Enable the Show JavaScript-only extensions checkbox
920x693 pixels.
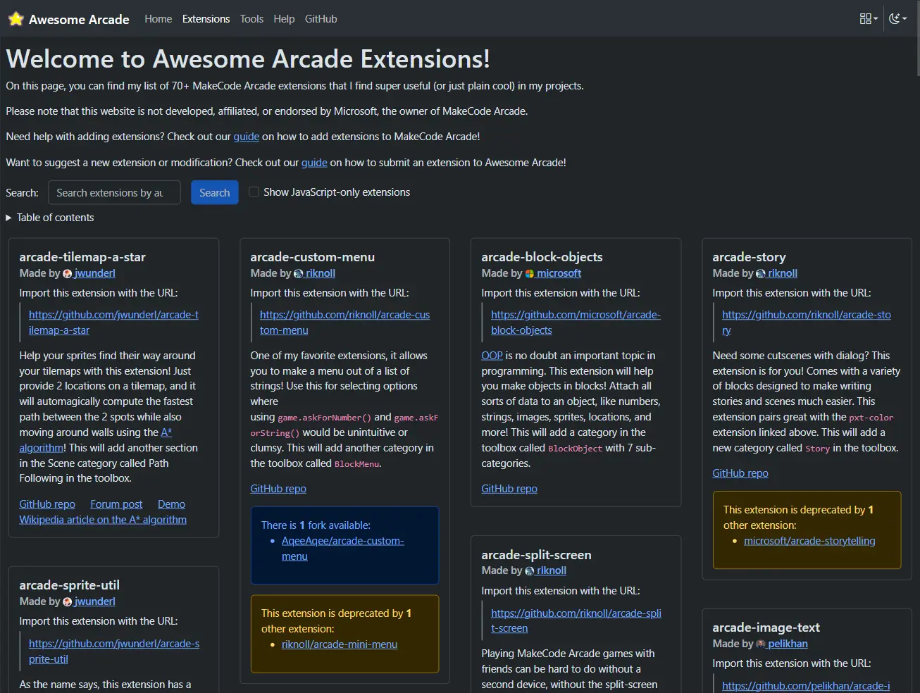click(254, 192)
